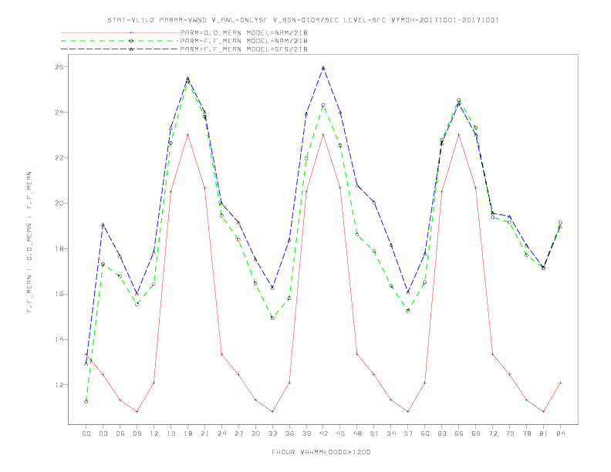This screenshot has width=611, height=472.
Task: Click x-axis tick label 06
Action: click(120, 433)
